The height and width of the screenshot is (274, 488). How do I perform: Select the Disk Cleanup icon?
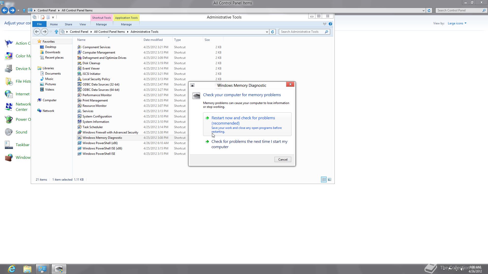click(x=79, y=63)
